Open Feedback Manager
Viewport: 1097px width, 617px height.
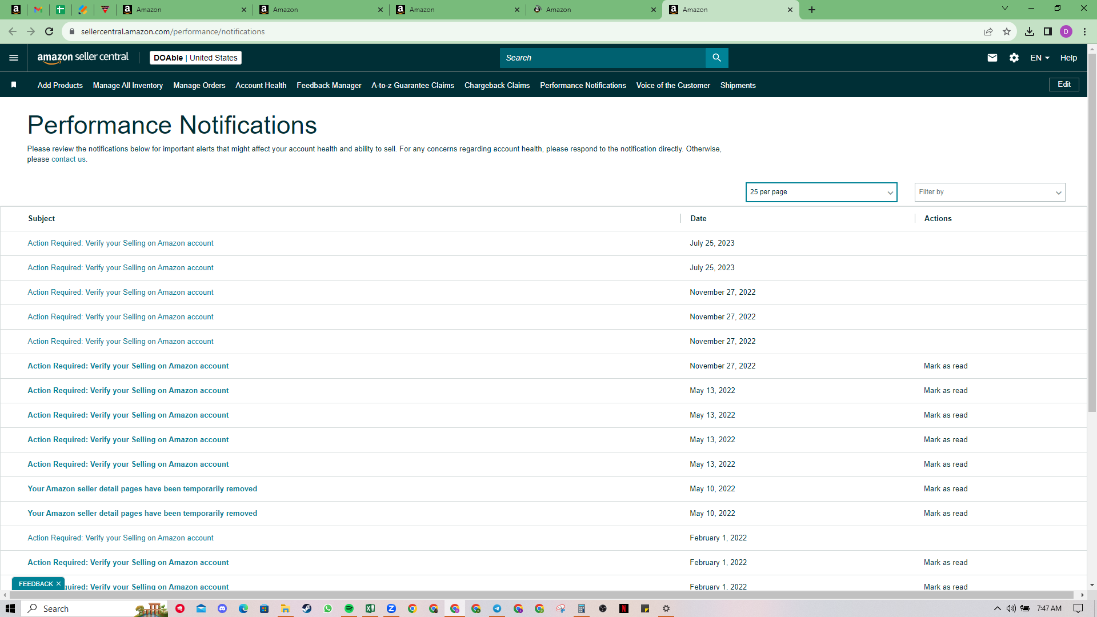(x=329, y=85)
